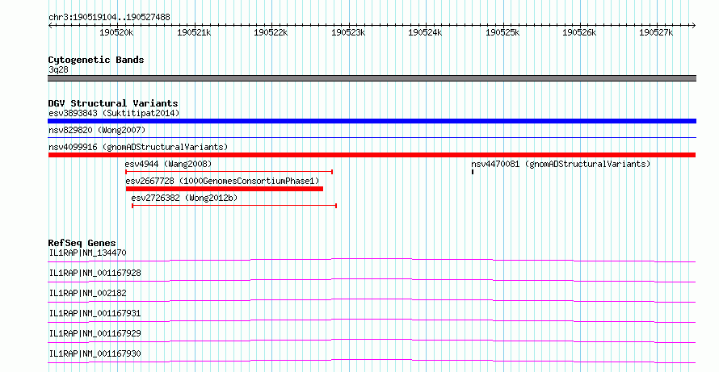Click the DGV Structural Variants track title

(x=113, y=103)
